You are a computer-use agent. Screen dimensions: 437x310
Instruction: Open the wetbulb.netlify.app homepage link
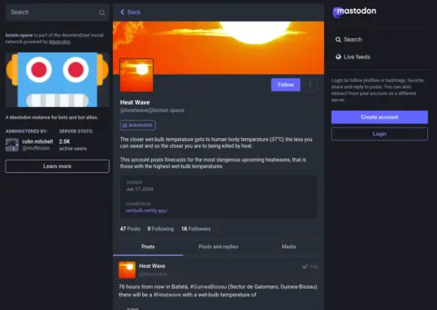click(146, 210)
